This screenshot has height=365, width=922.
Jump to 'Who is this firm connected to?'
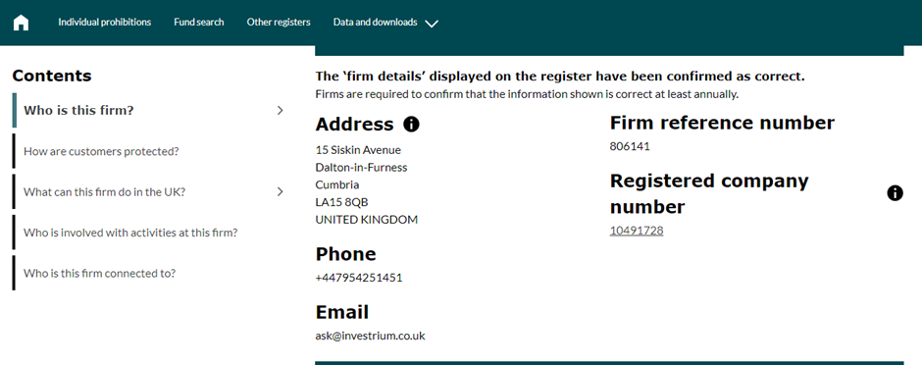coord(99,273)
